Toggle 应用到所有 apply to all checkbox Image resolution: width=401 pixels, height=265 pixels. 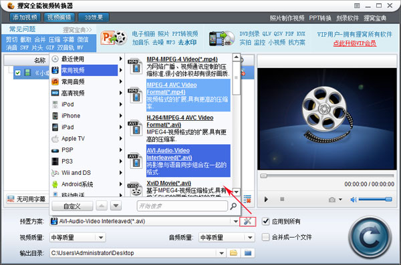click(266, 222)
